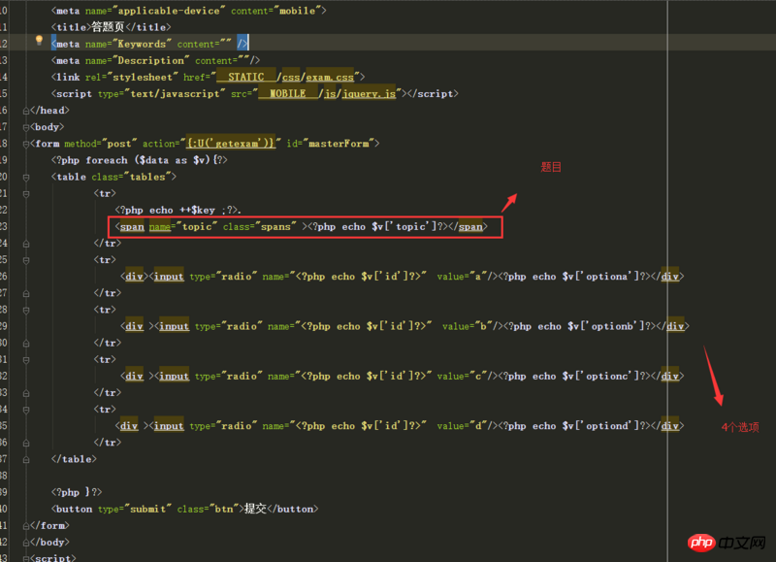Click the "mobile" content value
The image size is (776, 562).
pyautogui.click(x=297, y=11)
